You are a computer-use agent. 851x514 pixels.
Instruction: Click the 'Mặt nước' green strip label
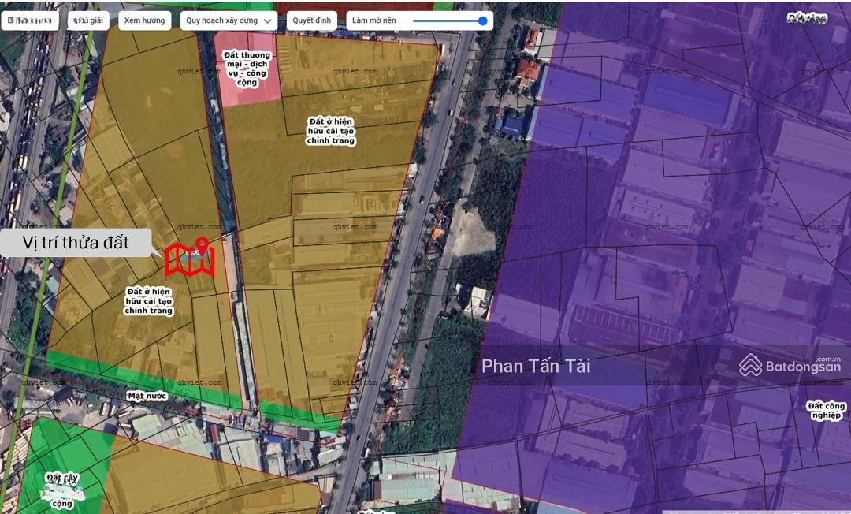[x=147, y=395]
